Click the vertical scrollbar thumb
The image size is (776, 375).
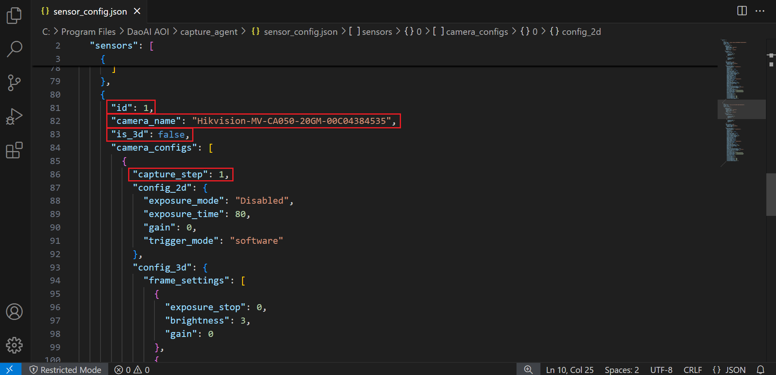[x=771, y=194]
